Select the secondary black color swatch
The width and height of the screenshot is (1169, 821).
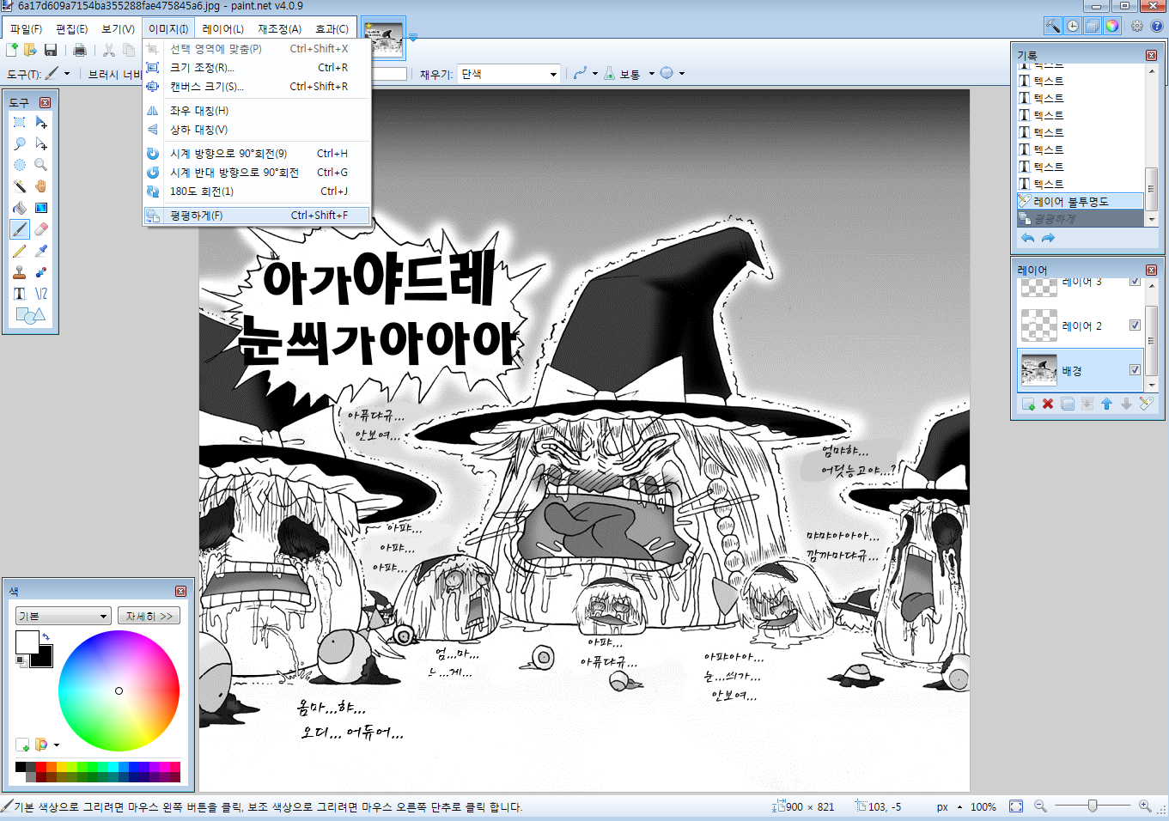click(43, 658)
